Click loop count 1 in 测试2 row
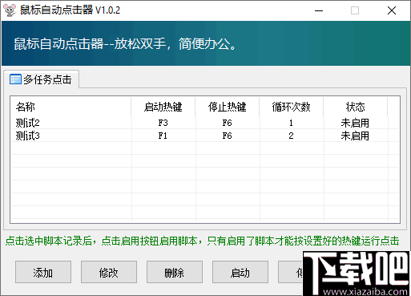411x296 pixels. pyautogui.click(x=291, y=123)
